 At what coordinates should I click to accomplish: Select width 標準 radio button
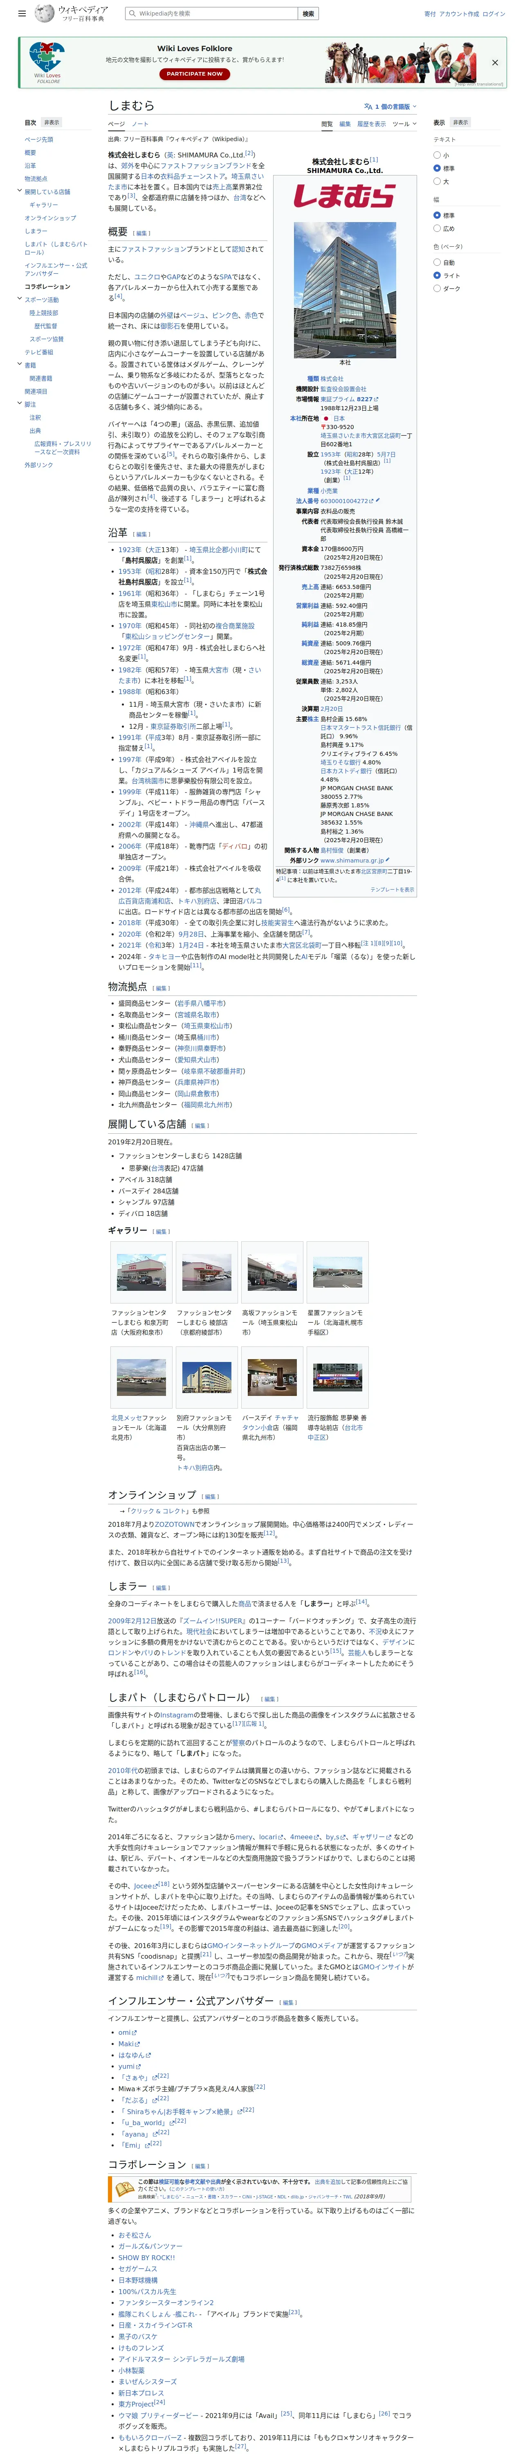pyautogui.click(x=437, y=215)
